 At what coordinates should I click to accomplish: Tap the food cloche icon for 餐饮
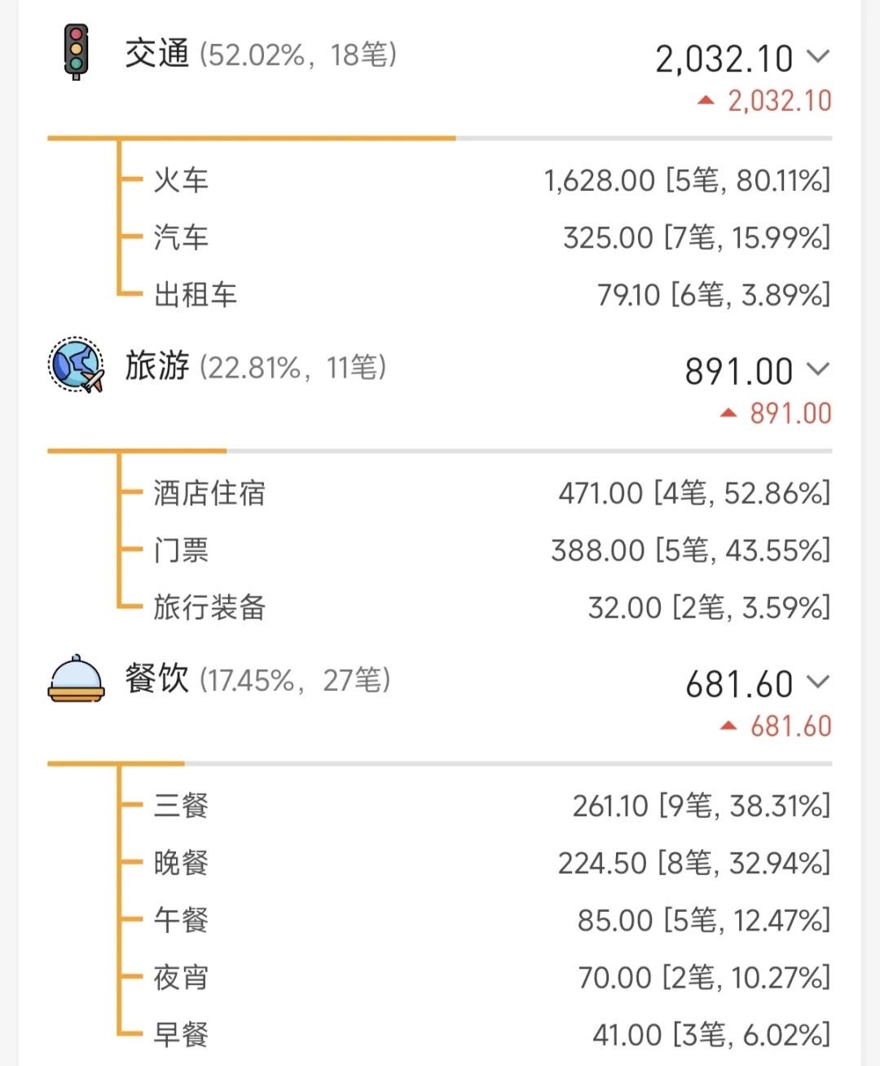(76, 679)
